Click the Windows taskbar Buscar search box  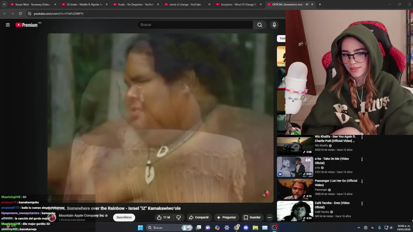coord(169,228)
